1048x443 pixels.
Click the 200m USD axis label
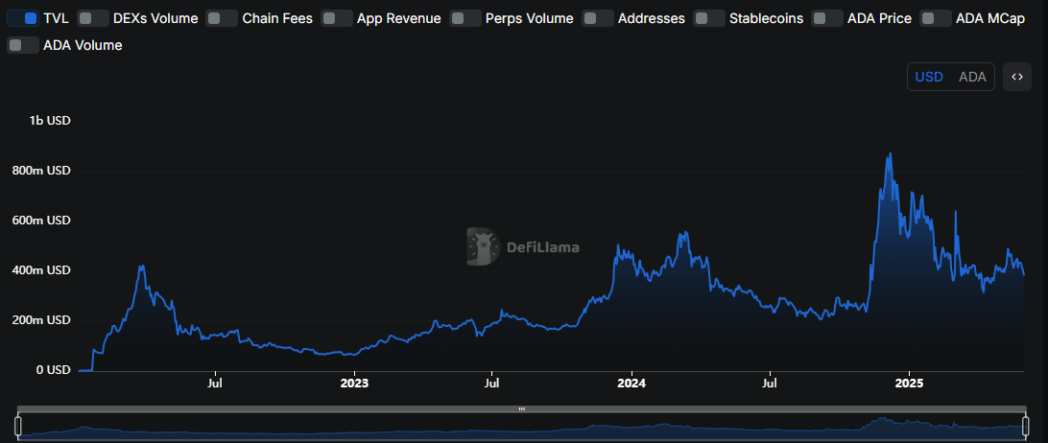pos(41,320)
